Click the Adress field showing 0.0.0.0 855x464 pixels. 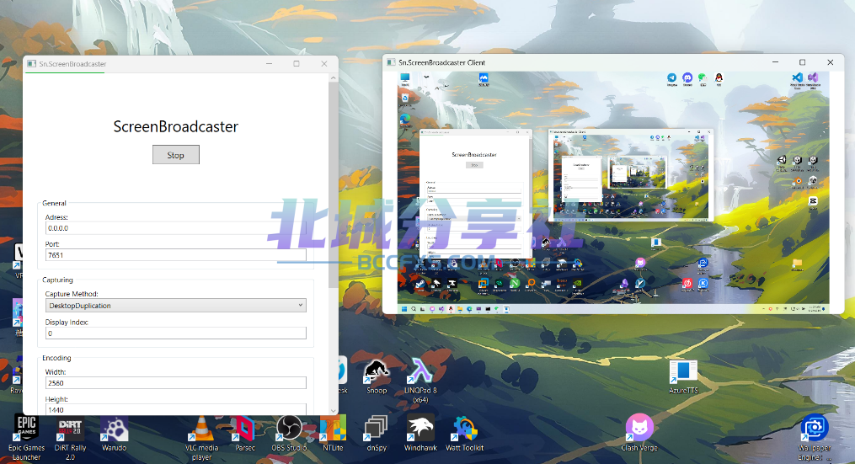[175, 228]
